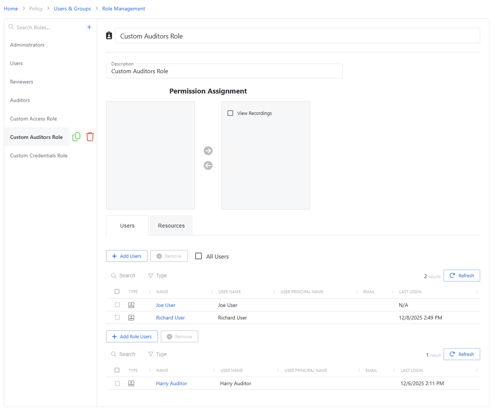Switch to the Resources tab

click(x=171, y=225)
